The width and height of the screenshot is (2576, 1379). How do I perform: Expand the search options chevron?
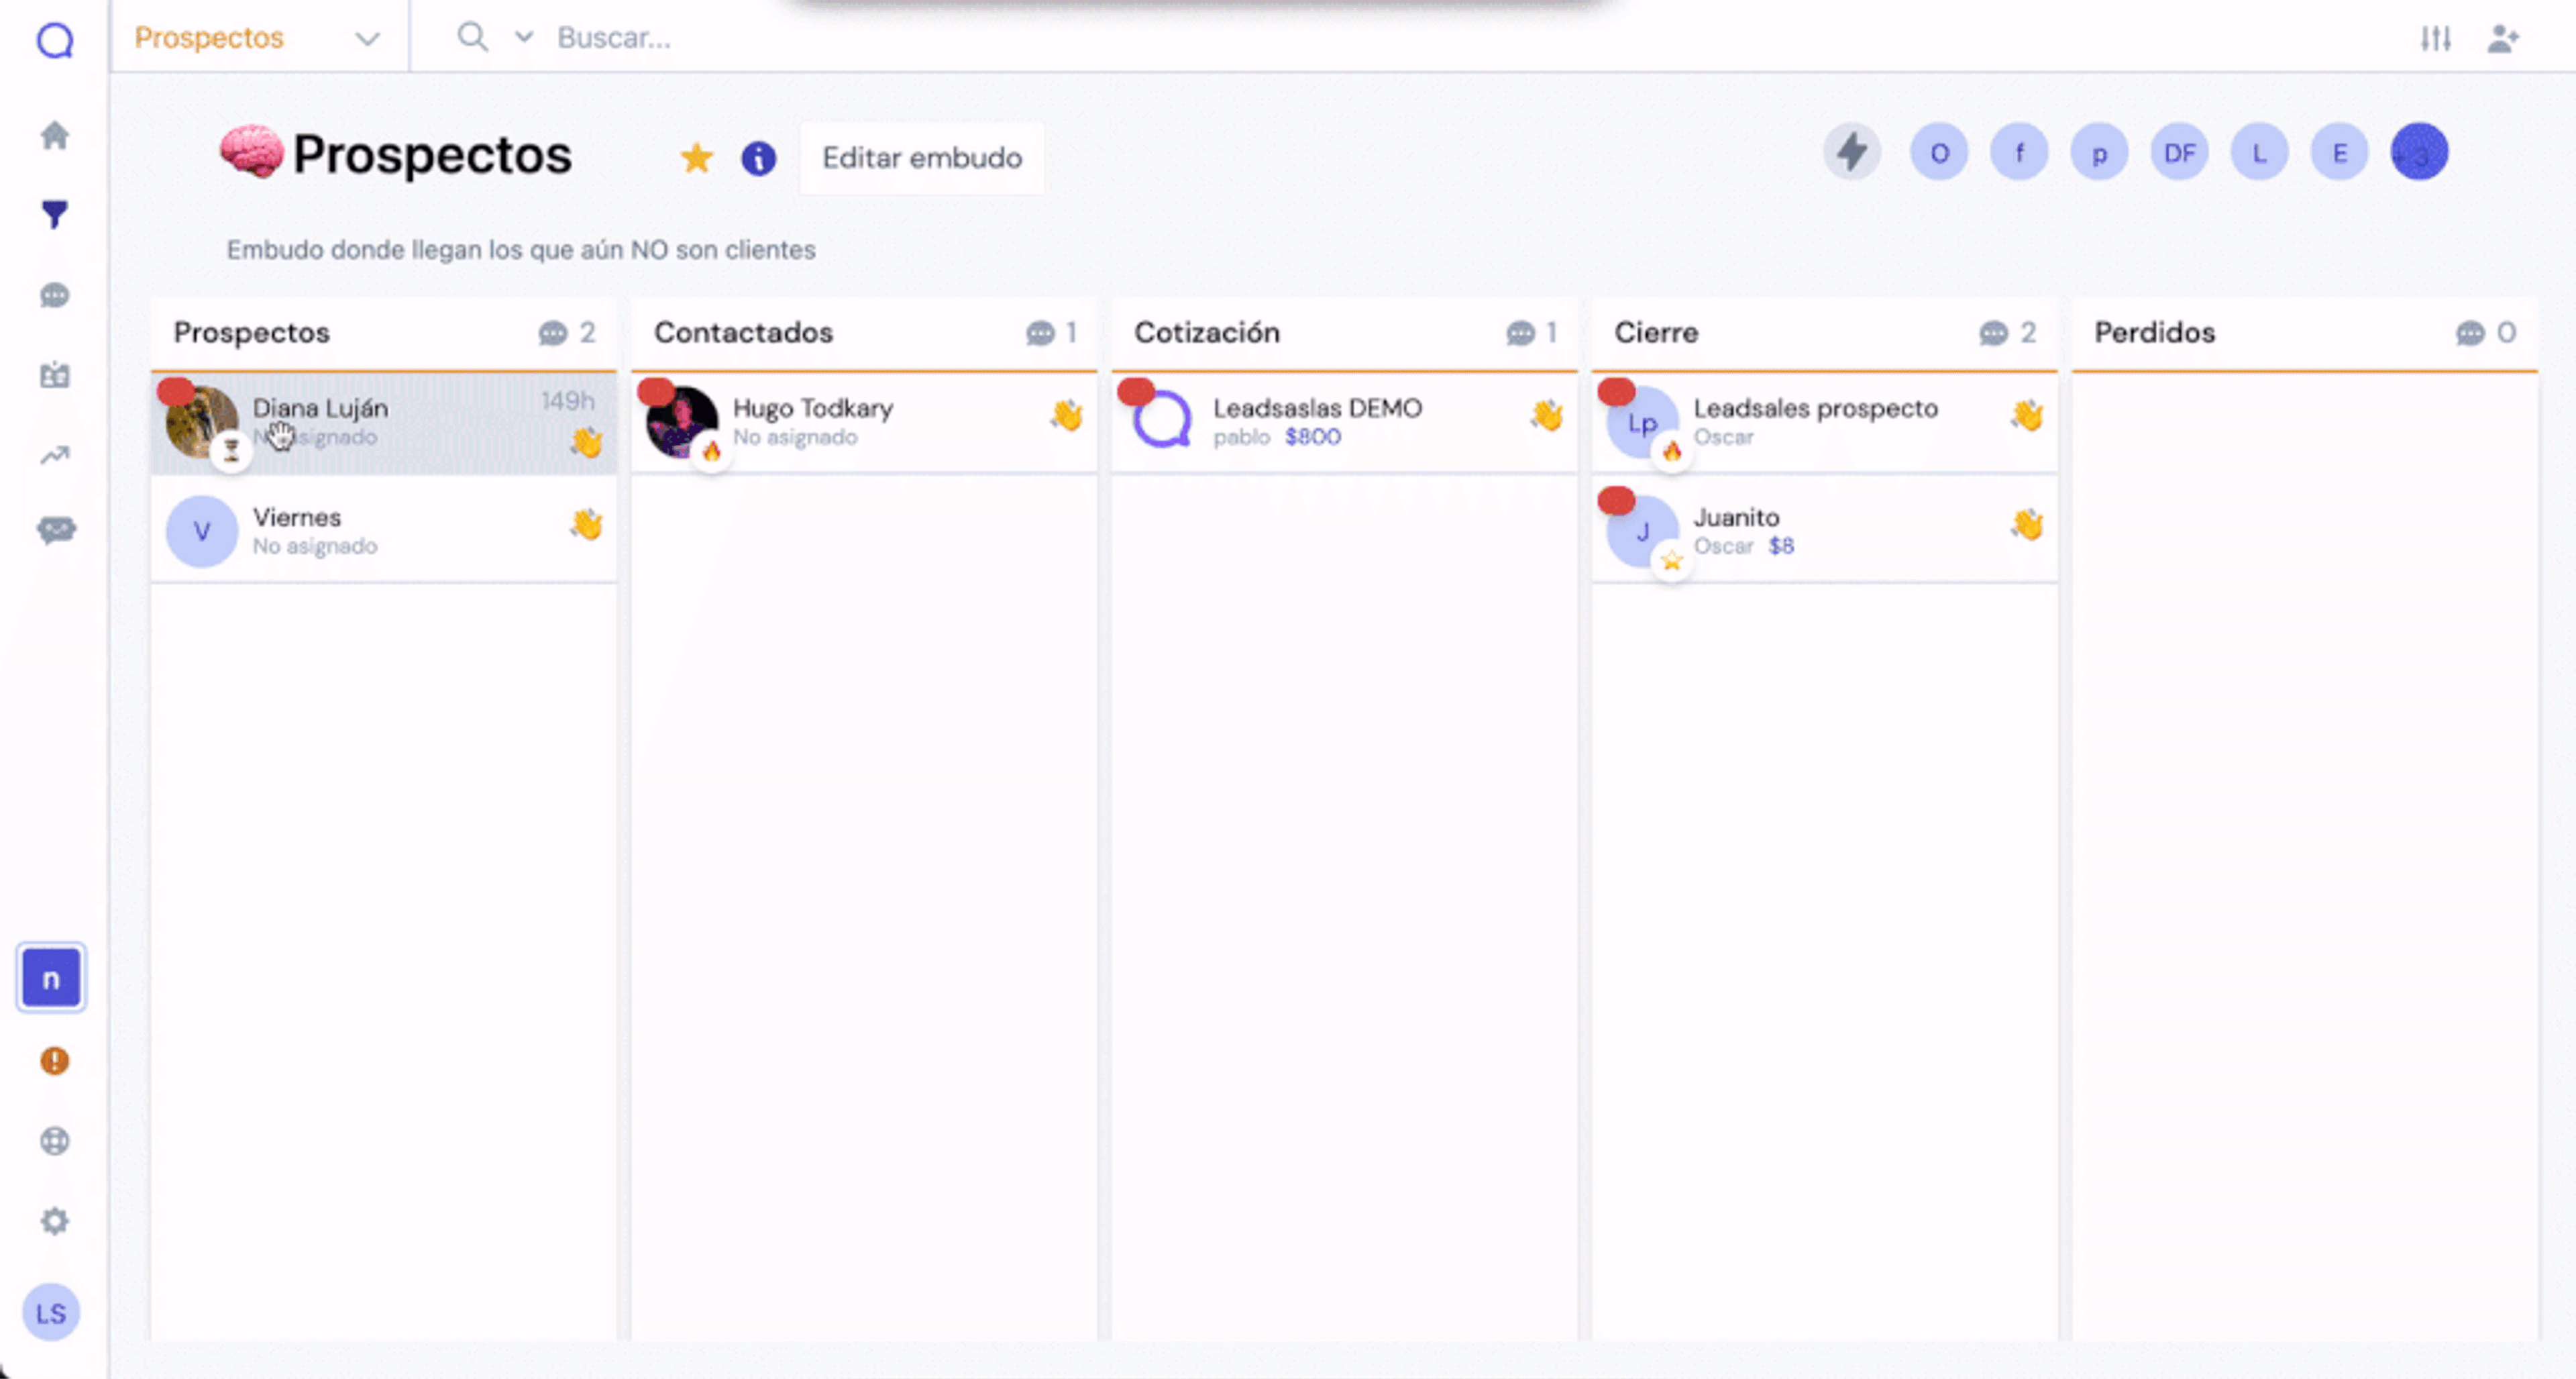(x=523, y=38)
